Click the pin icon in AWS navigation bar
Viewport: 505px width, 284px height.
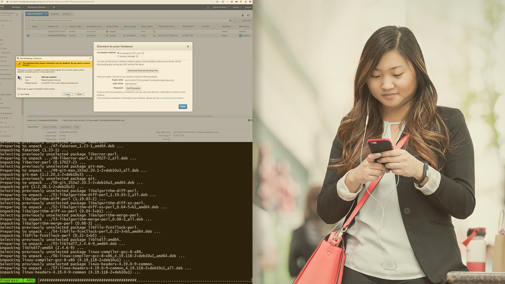pos(54,7)
